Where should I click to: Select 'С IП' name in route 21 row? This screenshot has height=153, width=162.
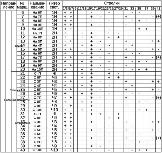tap(37, 73)
